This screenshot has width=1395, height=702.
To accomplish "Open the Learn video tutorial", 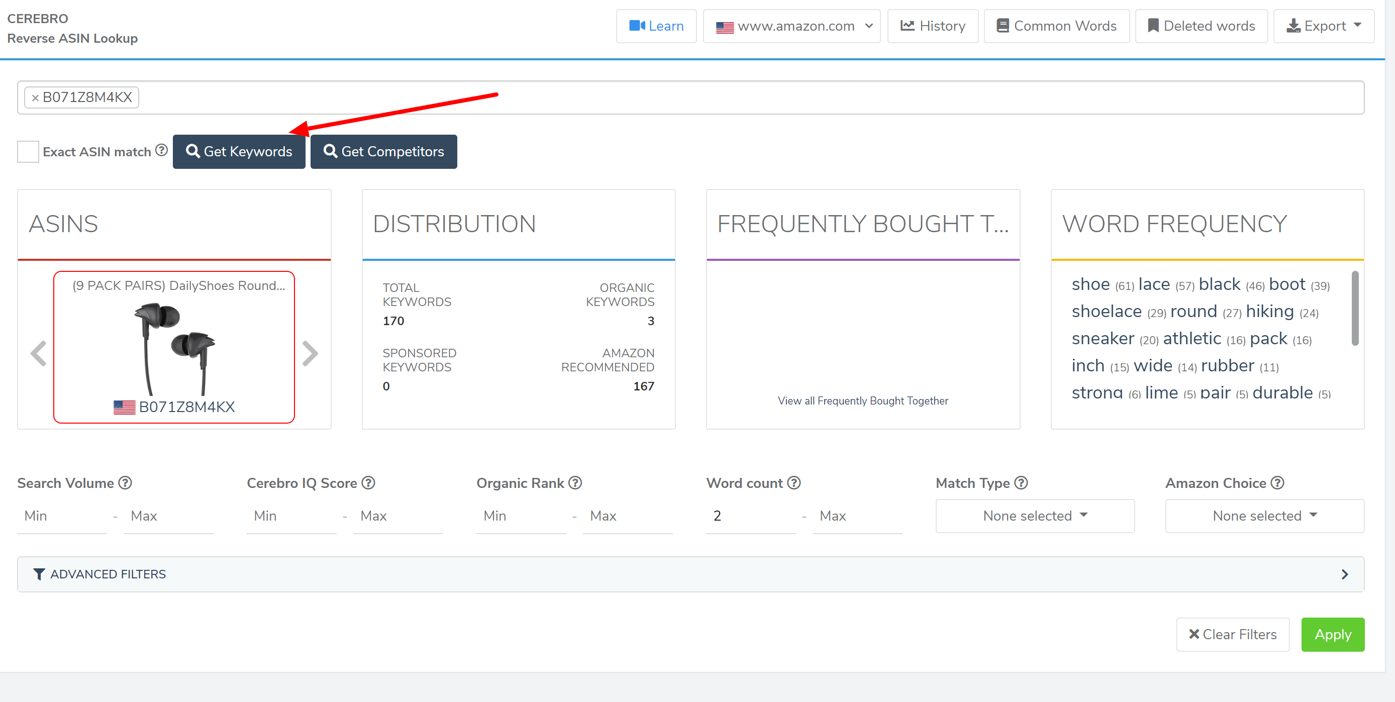I will point(656,26).
